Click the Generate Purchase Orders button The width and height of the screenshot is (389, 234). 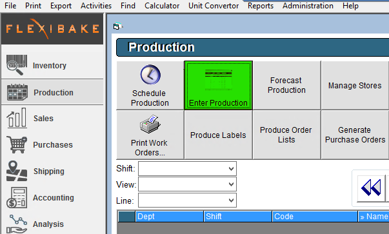coord(355,135)
